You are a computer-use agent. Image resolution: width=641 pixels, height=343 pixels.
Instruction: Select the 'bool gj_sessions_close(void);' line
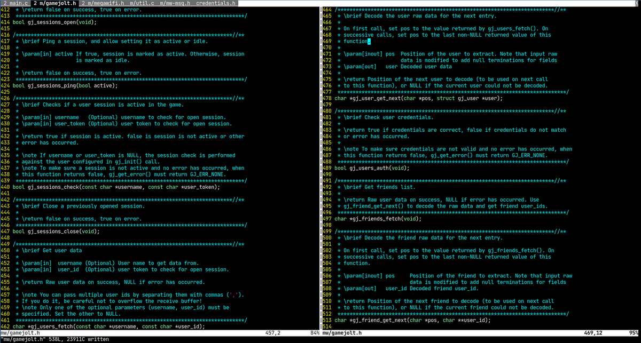coord(56,232)
